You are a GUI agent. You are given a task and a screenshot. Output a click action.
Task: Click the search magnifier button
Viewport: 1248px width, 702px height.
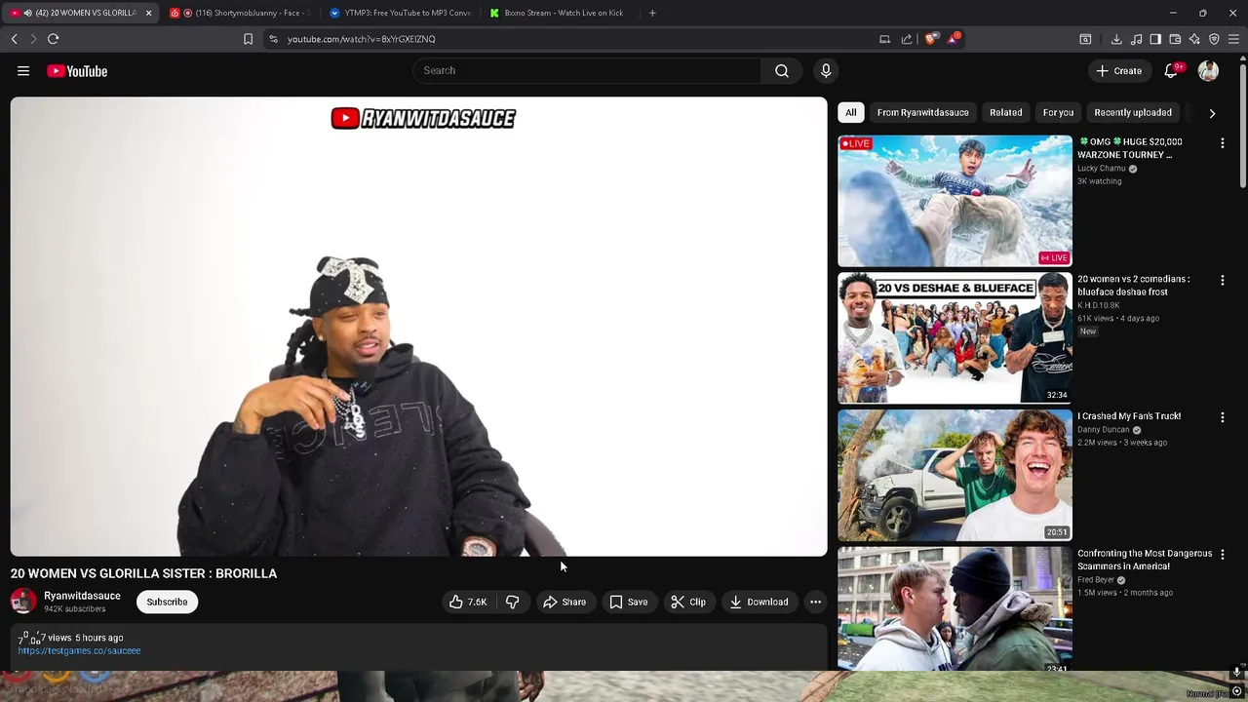782,71
